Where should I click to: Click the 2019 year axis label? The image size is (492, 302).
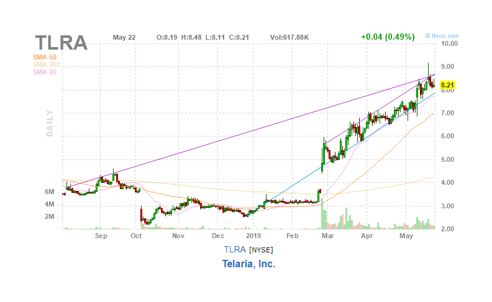click(x=253, y=236)
